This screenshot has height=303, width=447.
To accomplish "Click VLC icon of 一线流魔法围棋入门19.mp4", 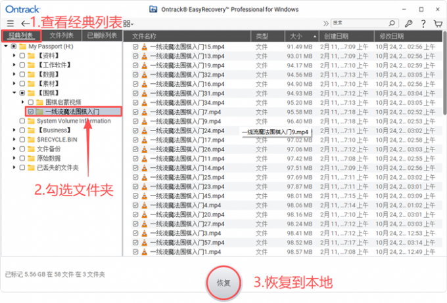I will click(x=145, y=66).
